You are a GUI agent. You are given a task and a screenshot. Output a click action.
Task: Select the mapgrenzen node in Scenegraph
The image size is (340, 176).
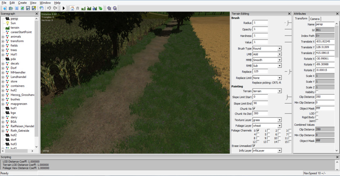click(19, 104)
